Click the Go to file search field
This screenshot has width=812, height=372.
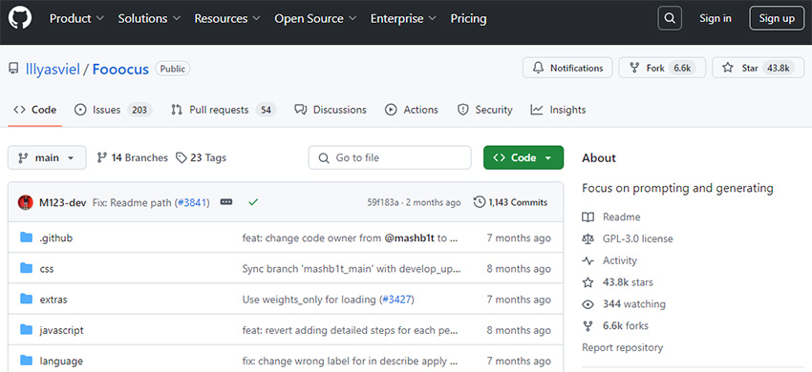(x=390, y=157)
